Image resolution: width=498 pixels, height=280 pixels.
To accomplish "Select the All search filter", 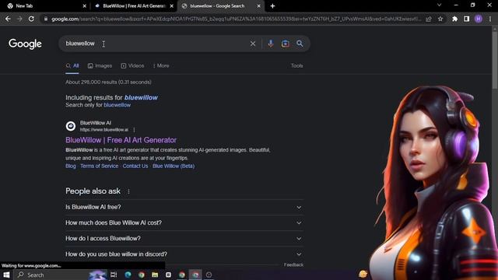I will [72, 65].
